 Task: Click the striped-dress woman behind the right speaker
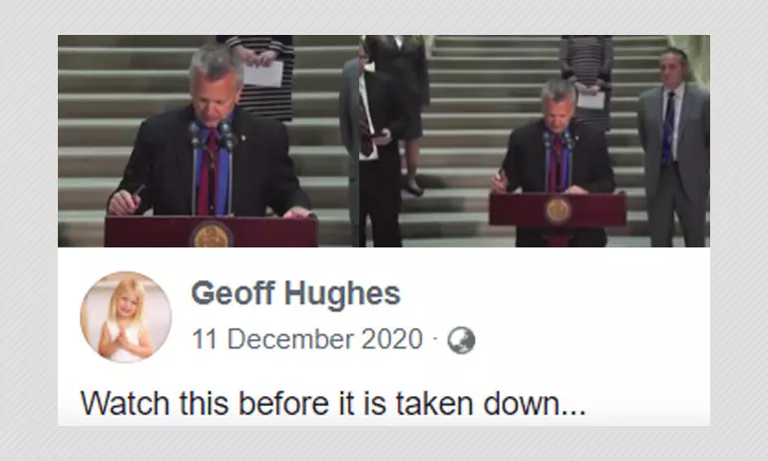click(x=587, y=79)
